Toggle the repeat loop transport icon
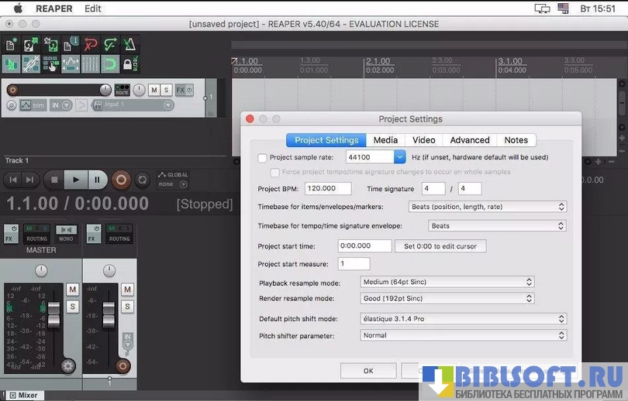The width and height of the screenshot is (628, 401). (143, 180)
